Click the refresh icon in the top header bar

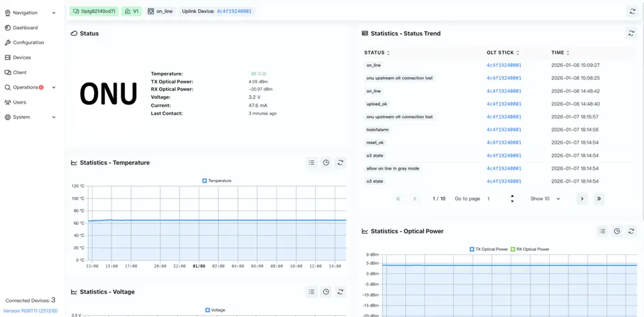pyautogui.click(x=631, y=12)
